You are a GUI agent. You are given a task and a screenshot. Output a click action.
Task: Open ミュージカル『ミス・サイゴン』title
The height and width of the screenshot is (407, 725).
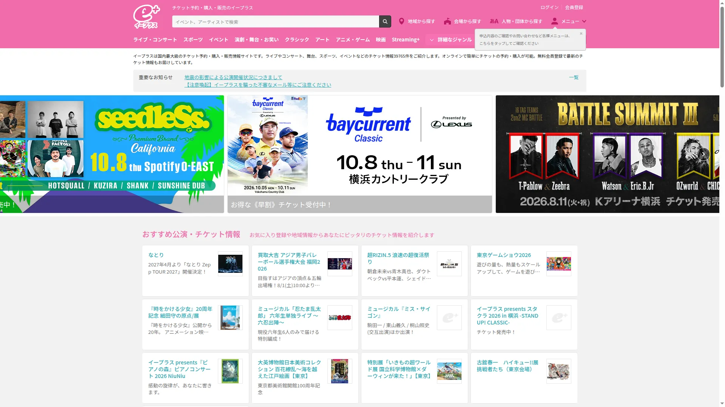click(x=399, y=312)
